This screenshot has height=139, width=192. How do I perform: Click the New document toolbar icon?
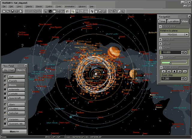tap(4, 11)
